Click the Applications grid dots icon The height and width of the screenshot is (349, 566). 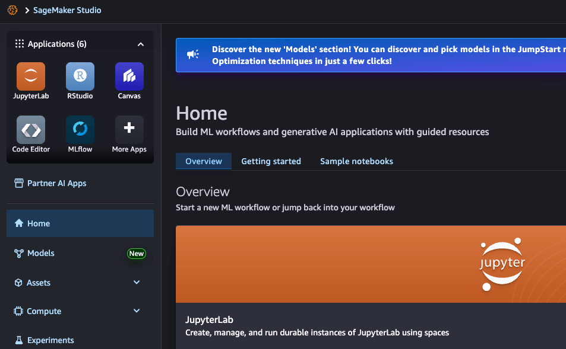[20, 44]
